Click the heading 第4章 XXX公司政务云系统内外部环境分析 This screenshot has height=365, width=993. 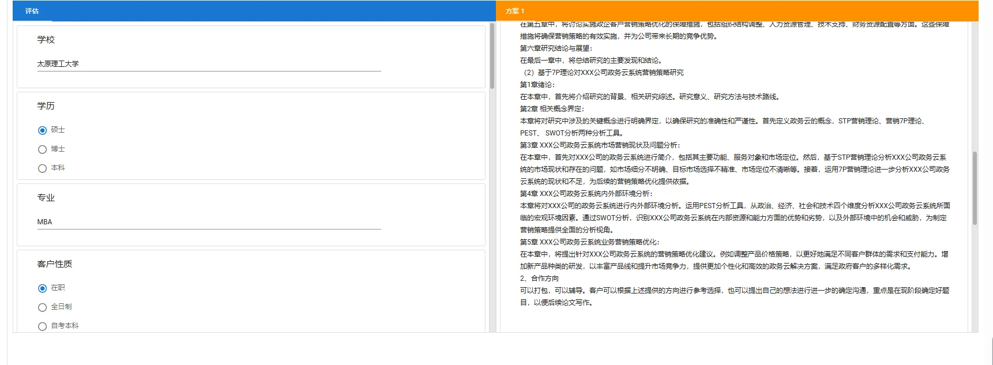(586, 194)
